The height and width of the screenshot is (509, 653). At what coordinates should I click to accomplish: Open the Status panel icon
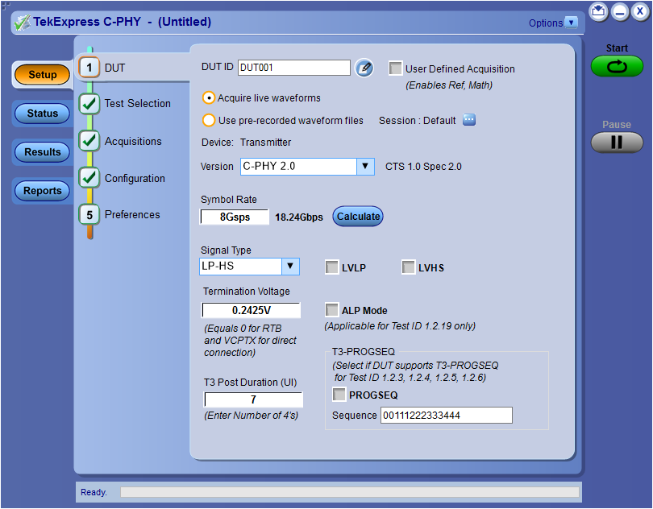[41, 113]
